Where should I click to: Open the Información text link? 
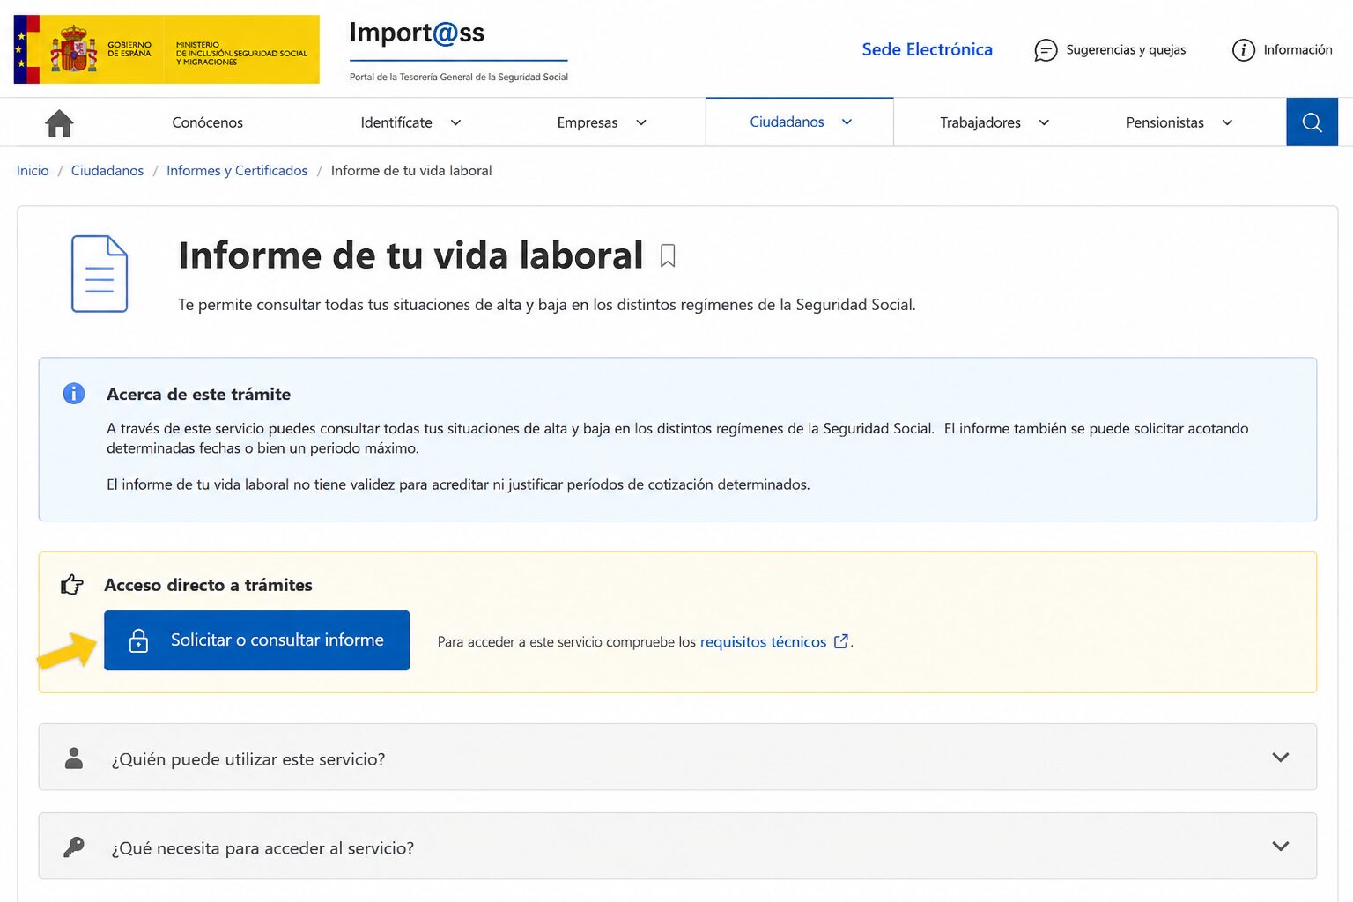(x=1298, y=49)
